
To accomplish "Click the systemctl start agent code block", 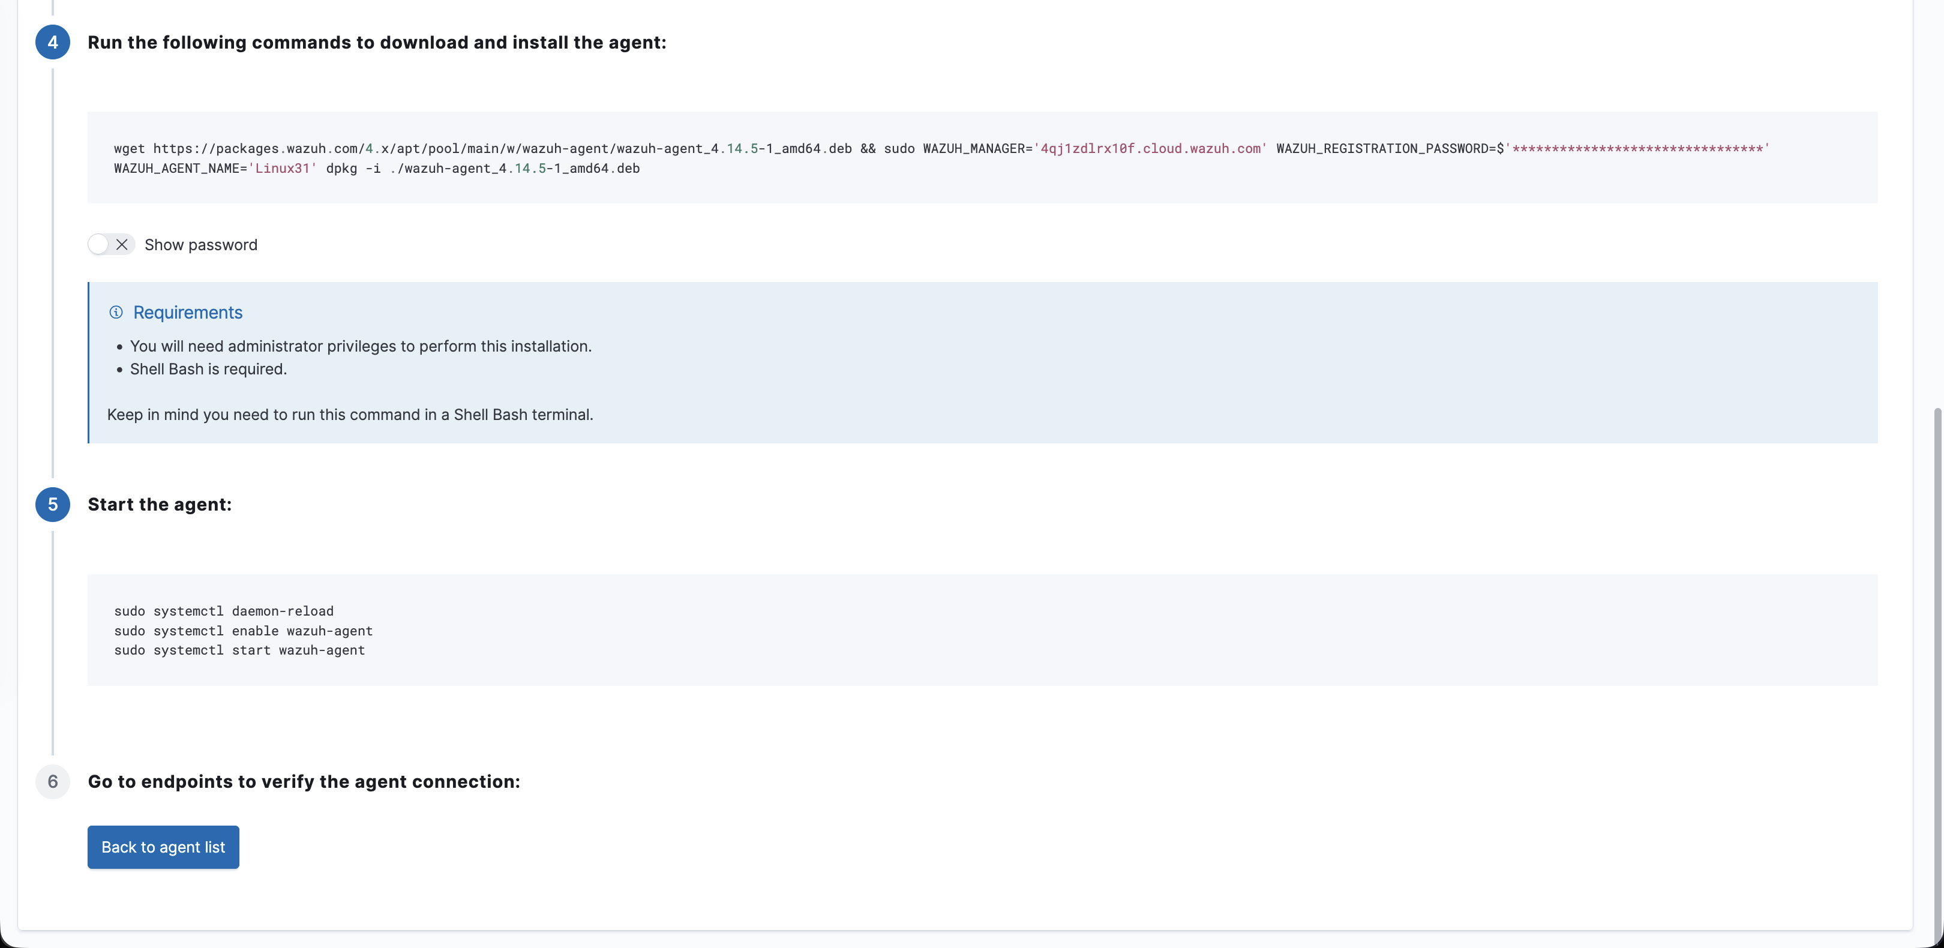I will pyautogui.click(x=982, y=630).
